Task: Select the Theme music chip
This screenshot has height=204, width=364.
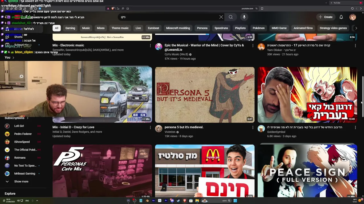Action: (120, 28)
